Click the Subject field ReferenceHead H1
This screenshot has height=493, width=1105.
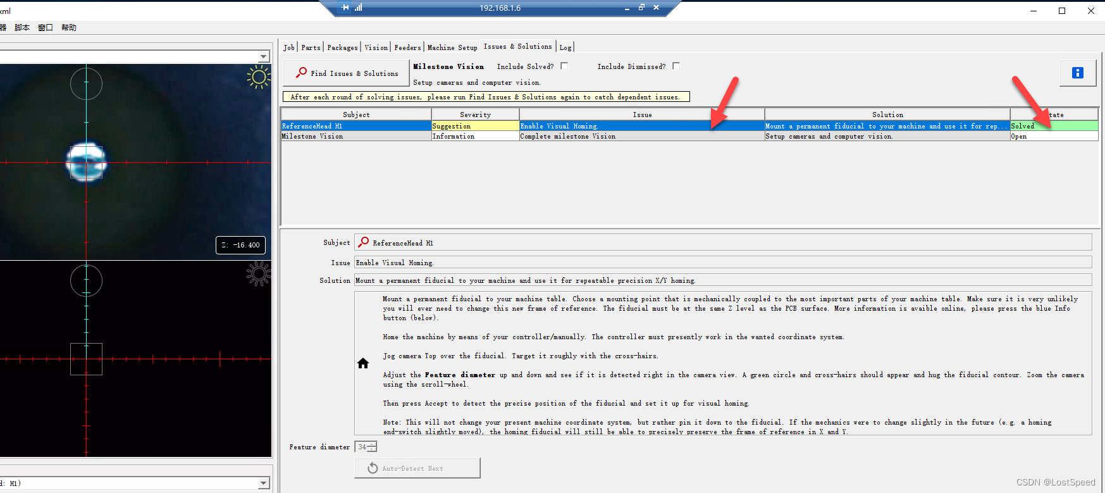pos(723,242)
